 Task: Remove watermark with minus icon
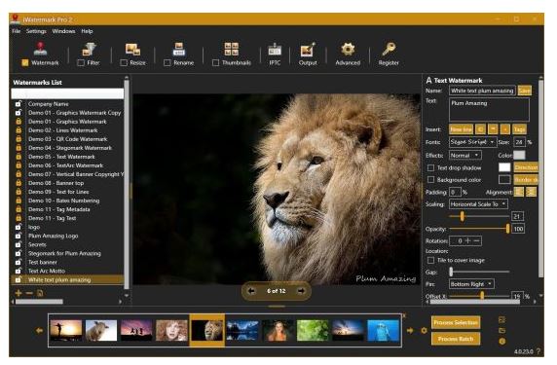point(29,293)
